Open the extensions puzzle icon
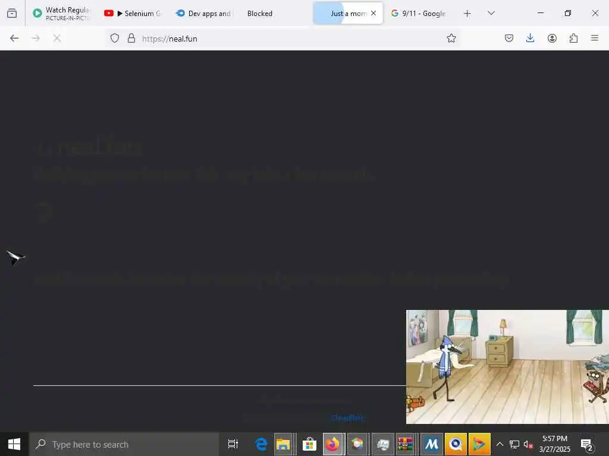Image resolution: width=609 pixels, height=456 pixels. coord(573,38)
